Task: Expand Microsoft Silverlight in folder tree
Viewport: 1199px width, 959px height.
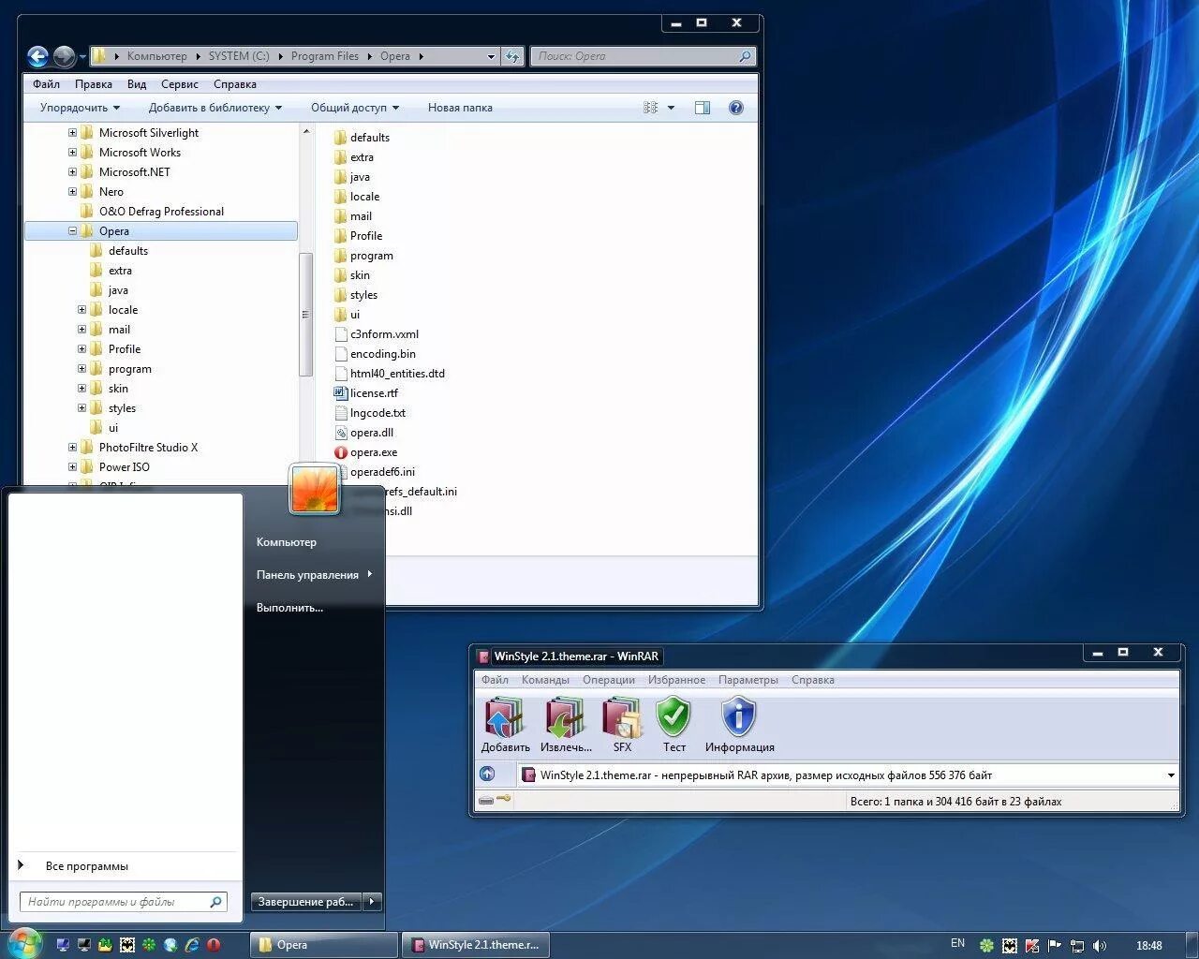Action: pyautogui.click(x=72, y=133)
